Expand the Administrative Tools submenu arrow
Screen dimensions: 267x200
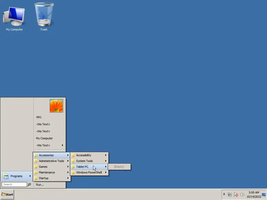point(68,161)
